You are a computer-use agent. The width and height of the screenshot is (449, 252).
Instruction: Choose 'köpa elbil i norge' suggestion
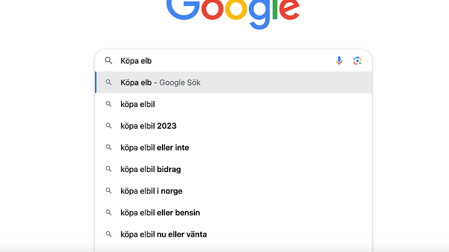click(x=234, y=191)
